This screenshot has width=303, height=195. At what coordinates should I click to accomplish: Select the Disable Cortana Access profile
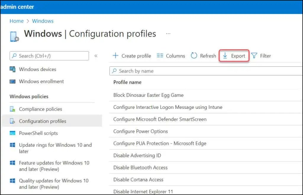138,179
